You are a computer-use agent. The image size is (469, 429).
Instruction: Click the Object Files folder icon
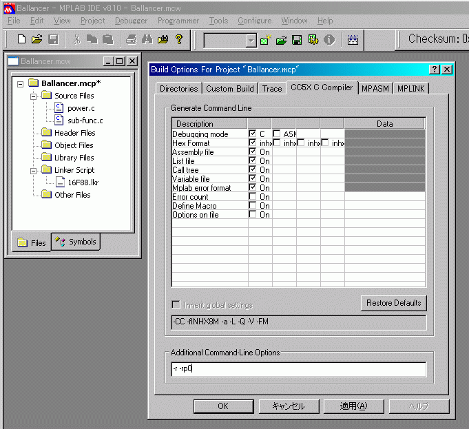click(x=46, y=145)
